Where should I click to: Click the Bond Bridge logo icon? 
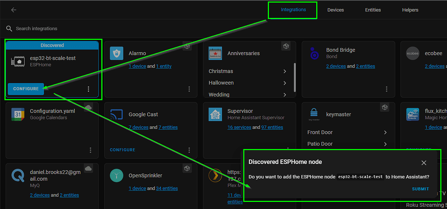pyautogui.click(x=314, y=53)
